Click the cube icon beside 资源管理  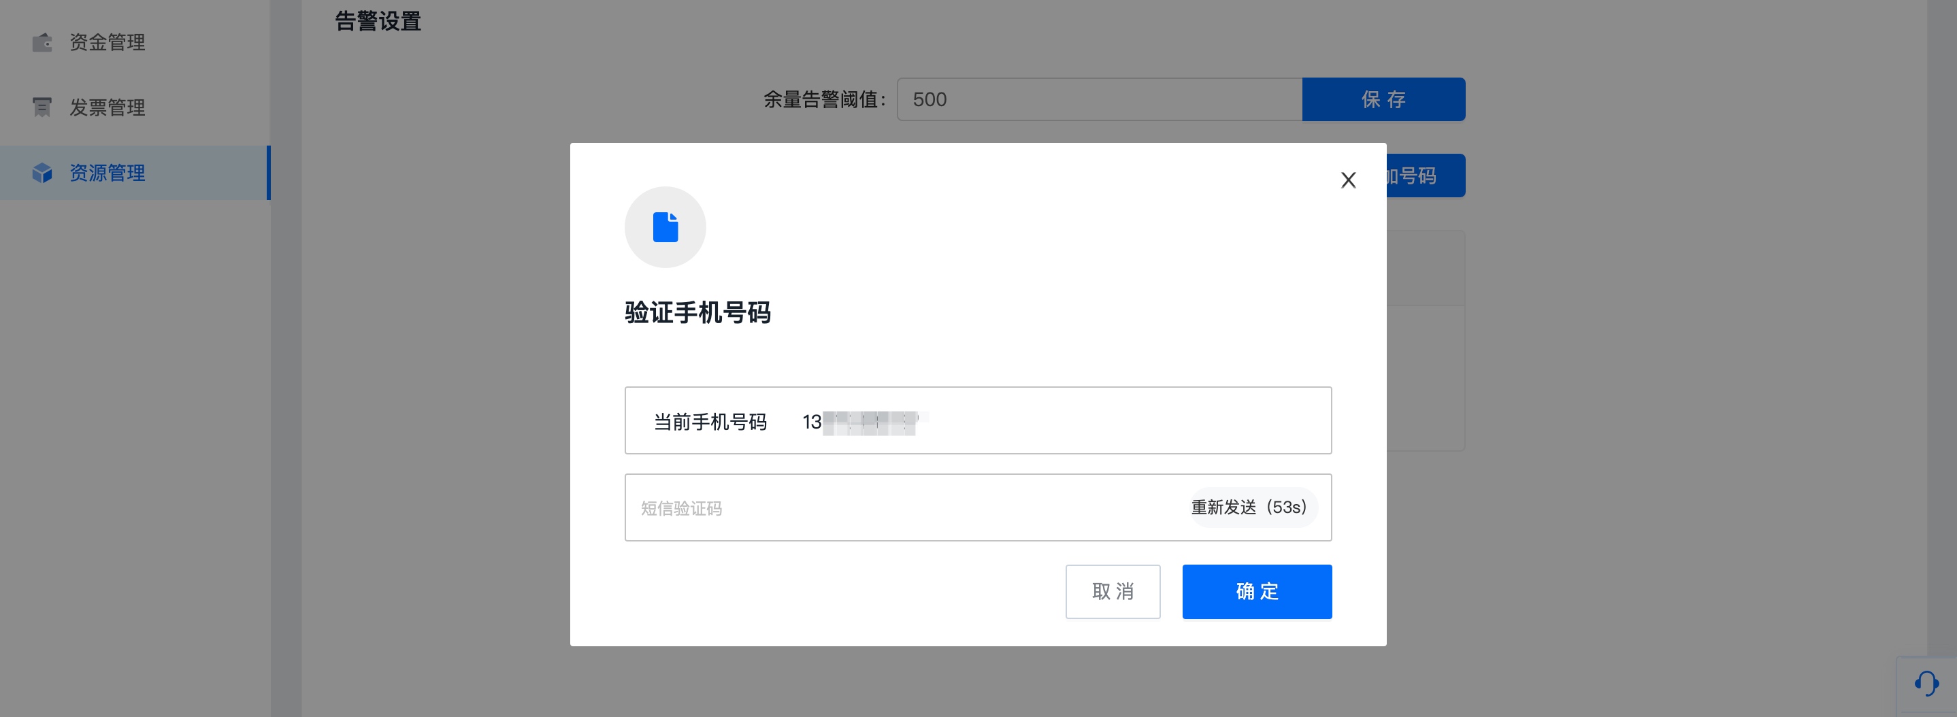point(42,173)
